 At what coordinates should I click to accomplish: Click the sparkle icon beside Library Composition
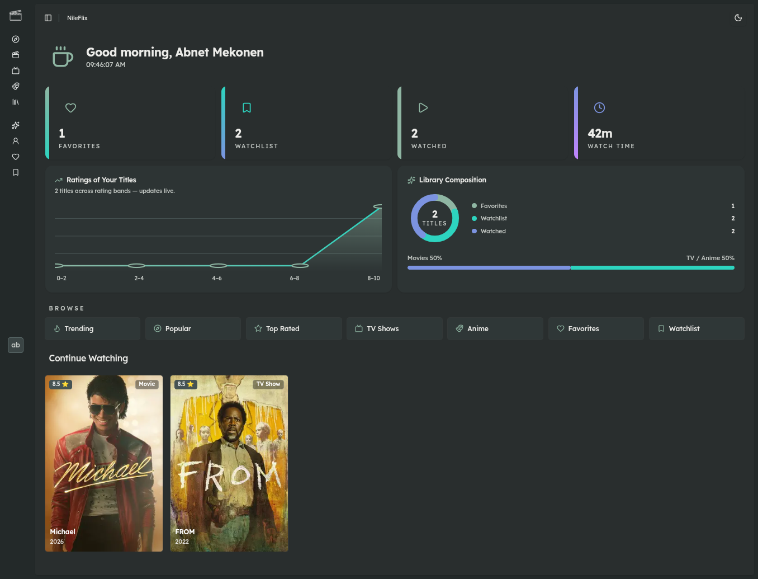tap(411, 180)
